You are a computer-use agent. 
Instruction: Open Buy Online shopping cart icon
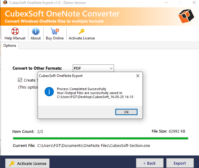pos(55,31)
